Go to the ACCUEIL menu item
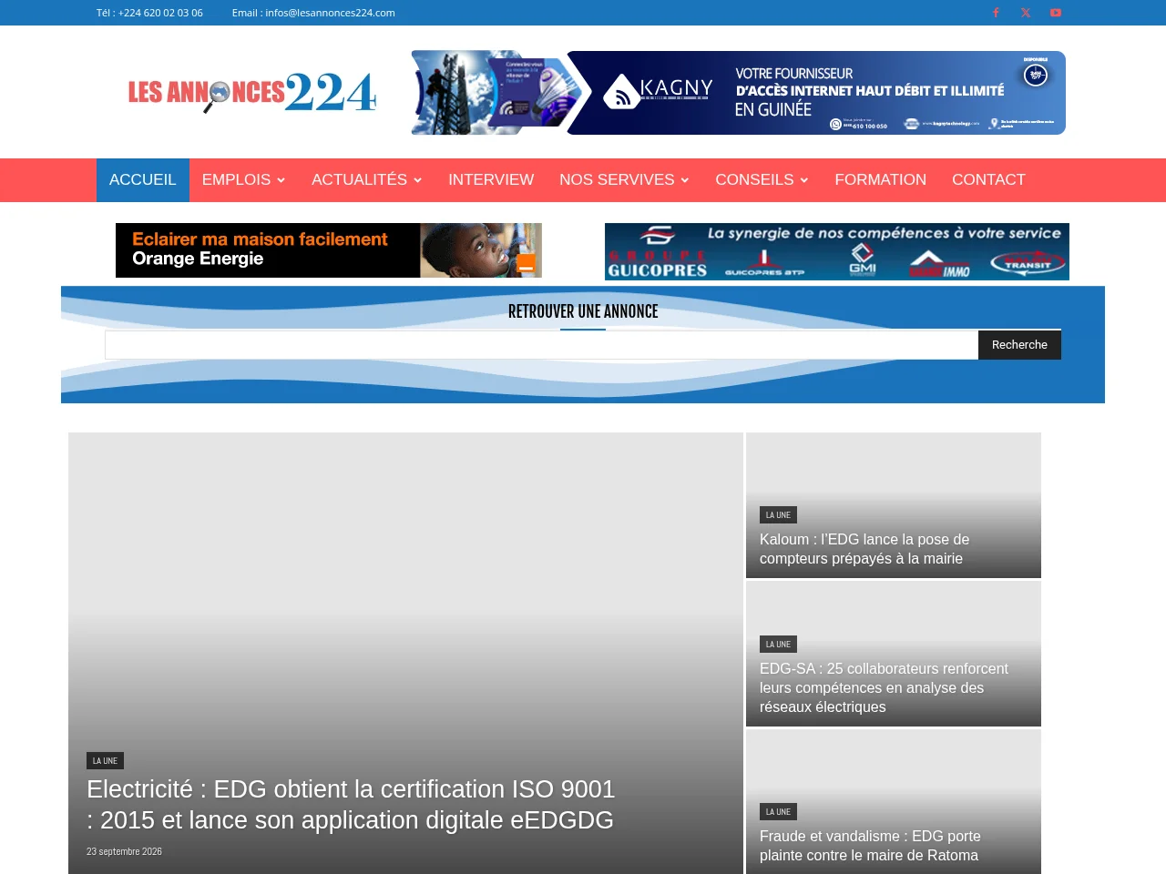Image resolution: width=1166 pixels, height=874 pixels. pos(143,180)
